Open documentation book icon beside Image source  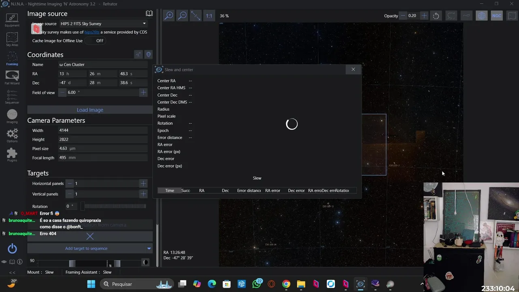[149, 13]
